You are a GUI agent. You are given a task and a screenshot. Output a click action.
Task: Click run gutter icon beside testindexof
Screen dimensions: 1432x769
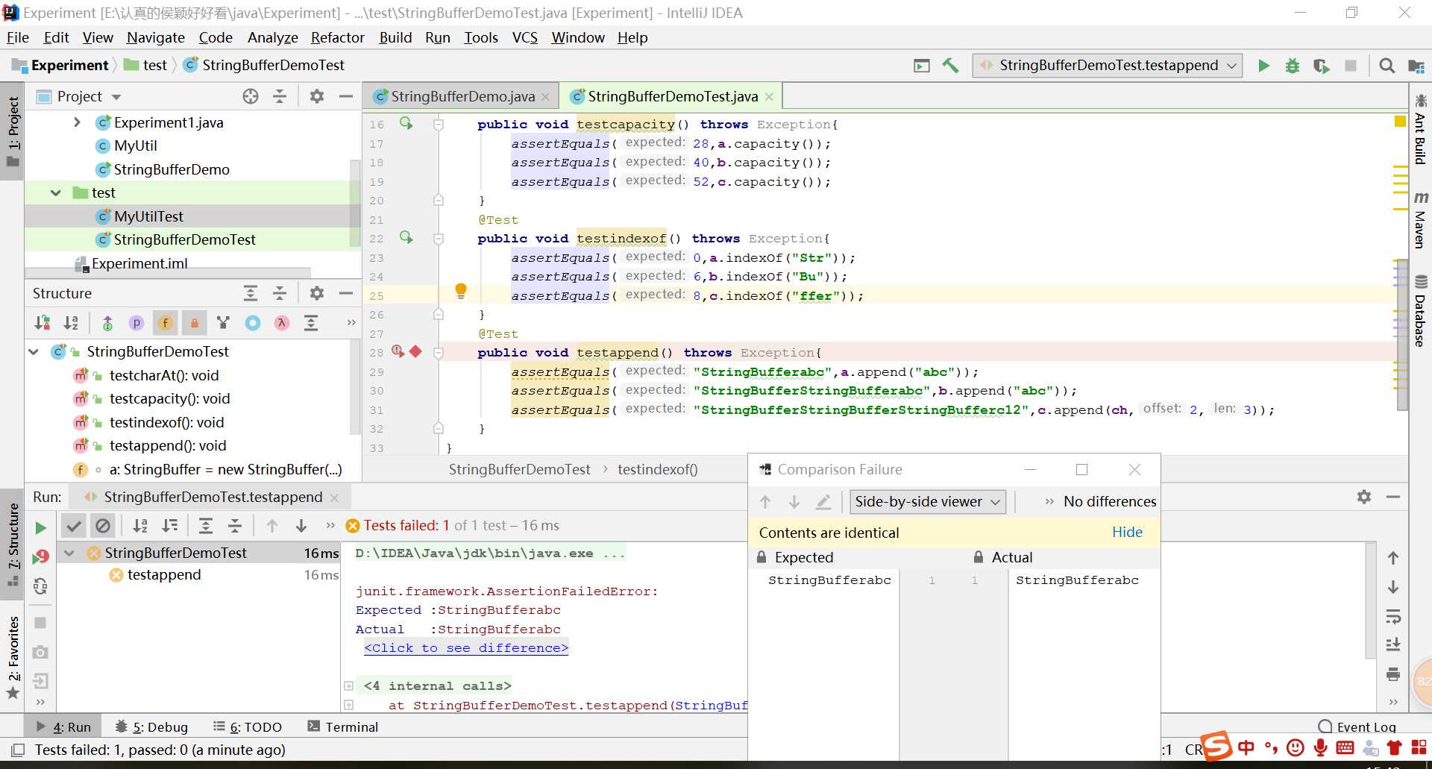tap(406, 237)
